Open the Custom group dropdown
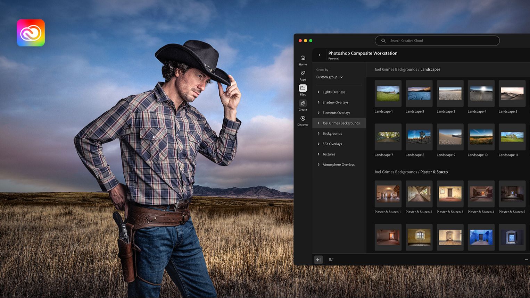Viewport: 530px width, 298px height. 329,77
